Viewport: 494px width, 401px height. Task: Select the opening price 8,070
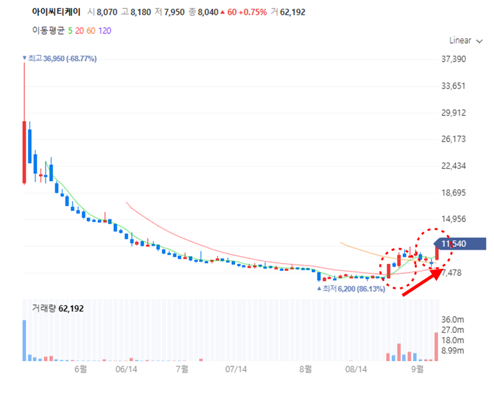coord(107,12)
